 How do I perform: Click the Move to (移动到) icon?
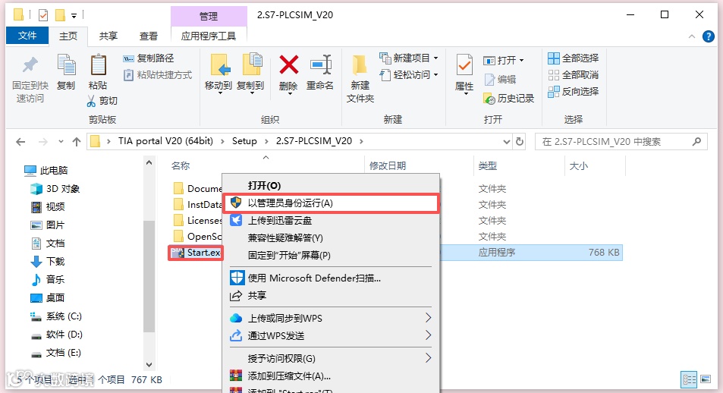point(219,65)
